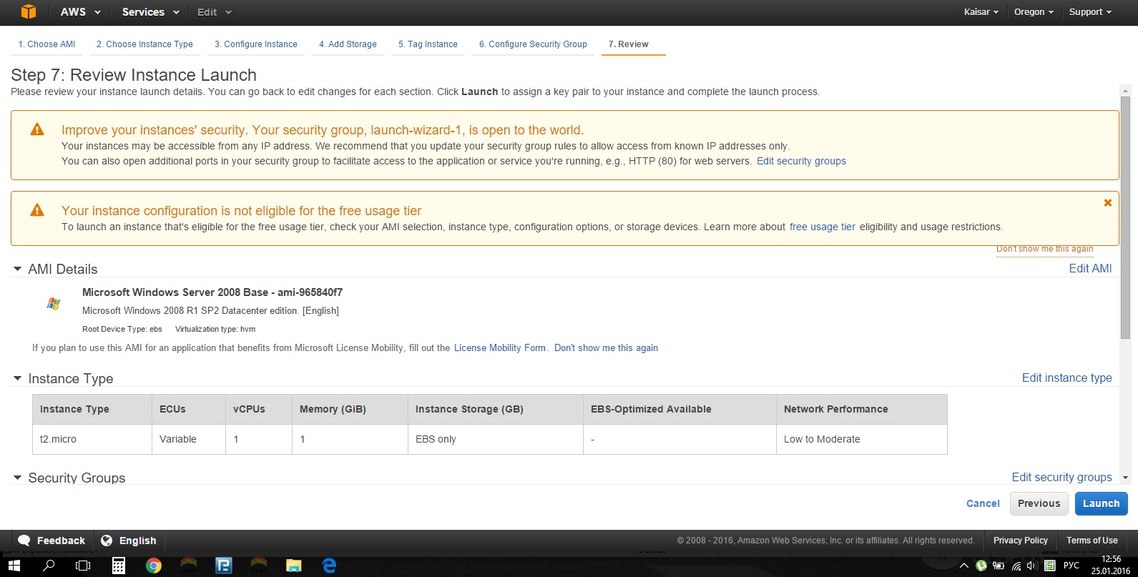Select the 7. Review tab

(629, 44)
